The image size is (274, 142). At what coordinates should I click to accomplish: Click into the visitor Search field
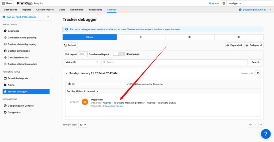tap(174, 62)
